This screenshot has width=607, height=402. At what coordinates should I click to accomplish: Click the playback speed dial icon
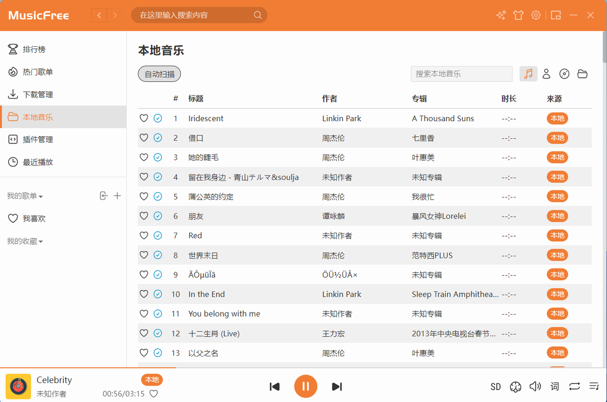(515, 386)
